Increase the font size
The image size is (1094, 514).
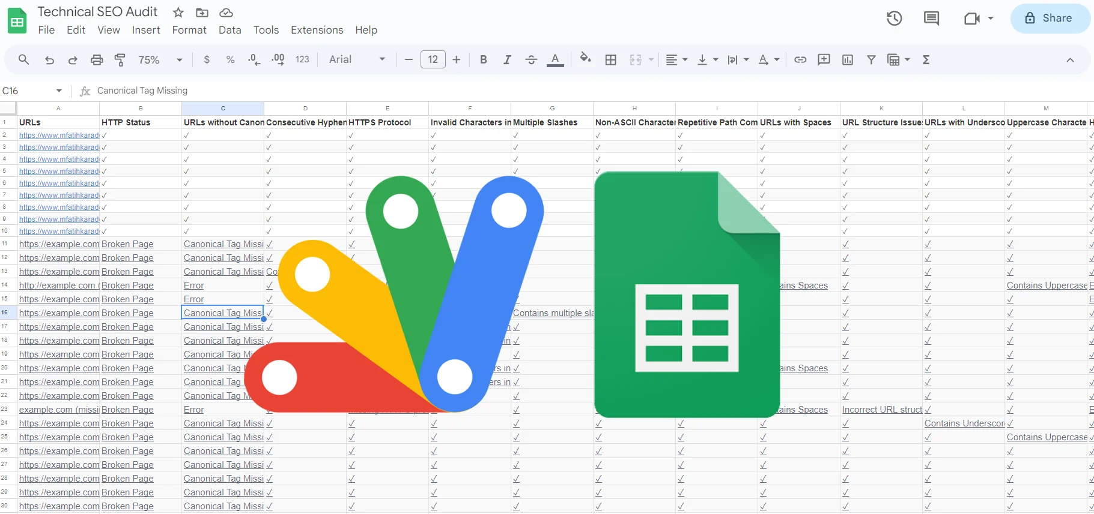click(x=457, y=59)
